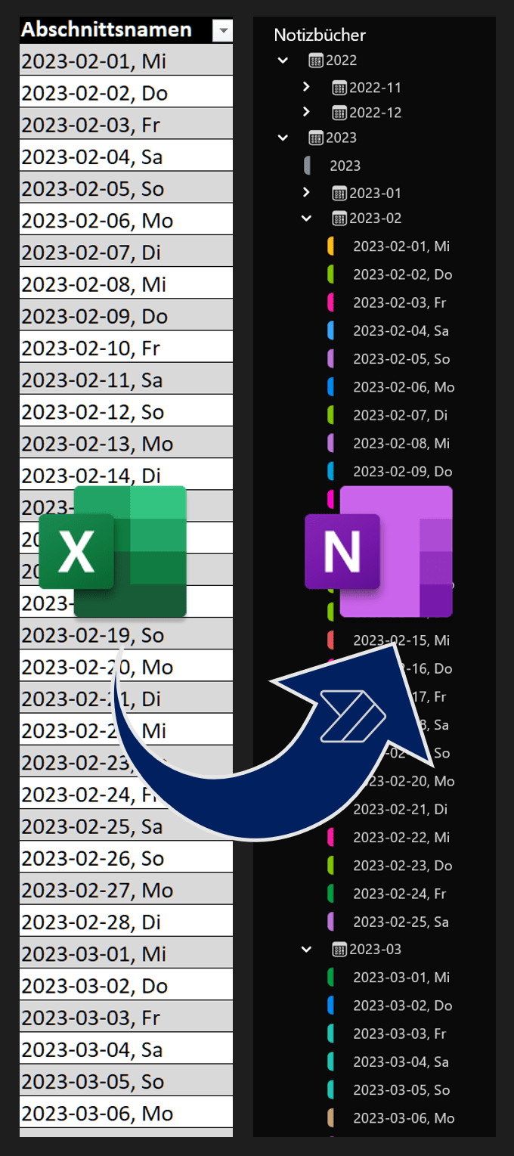Click the green tab icon of OneNote 2023-03-01, Mi

pyautogui.click(x=330, y=977)
